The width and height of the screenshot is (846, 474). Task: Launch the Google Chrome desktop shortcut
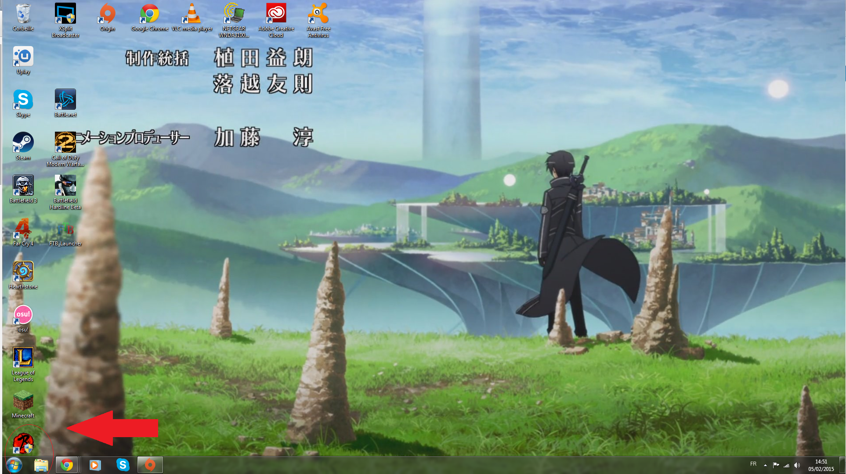[150, 18]
